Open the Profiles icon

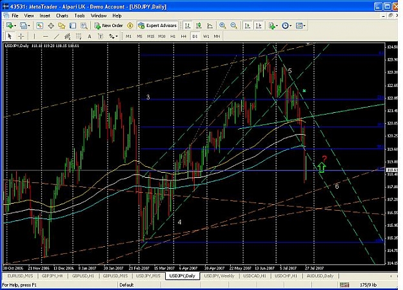point(23,26)
